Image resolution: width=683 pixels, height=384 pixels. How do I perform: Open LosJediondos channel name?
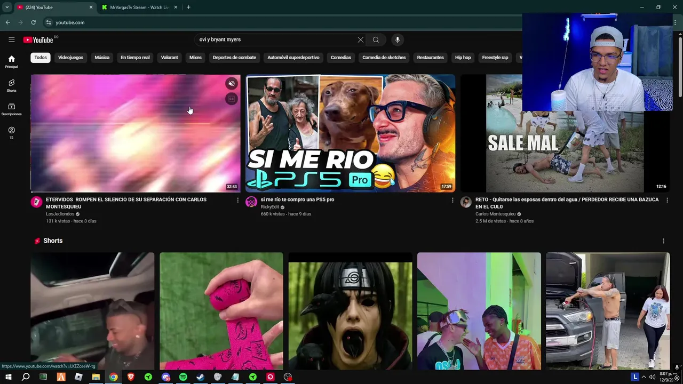pos(60,214)
